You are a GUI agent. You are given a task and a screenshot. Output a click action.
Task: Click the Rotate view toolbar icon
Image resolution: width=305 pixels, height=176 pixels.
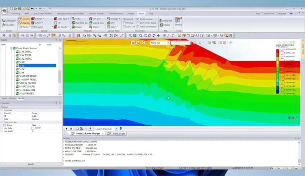click(x=149, y=36)
